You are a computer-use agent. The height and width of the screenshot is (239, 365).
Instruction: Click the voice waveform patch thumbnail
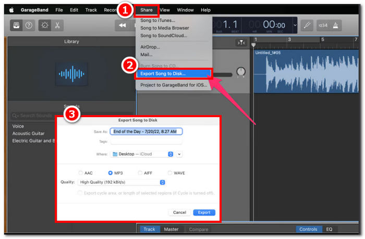(71, 74)
